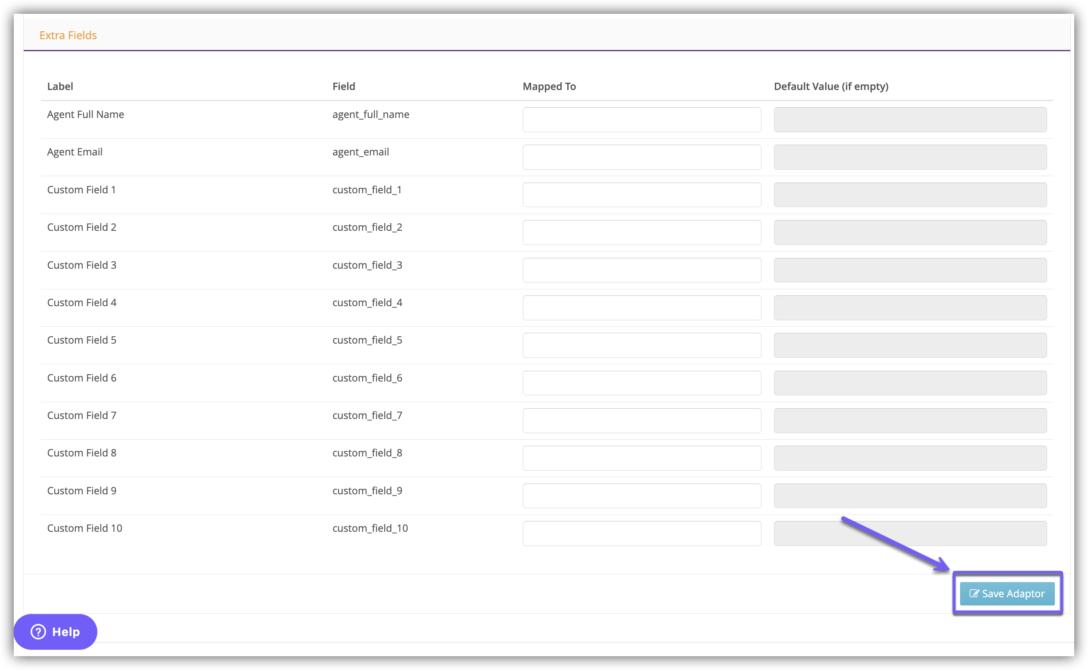Screen dimensions: 1088x670
Task: Click the Mapped To column header
Action: (549, 87)
